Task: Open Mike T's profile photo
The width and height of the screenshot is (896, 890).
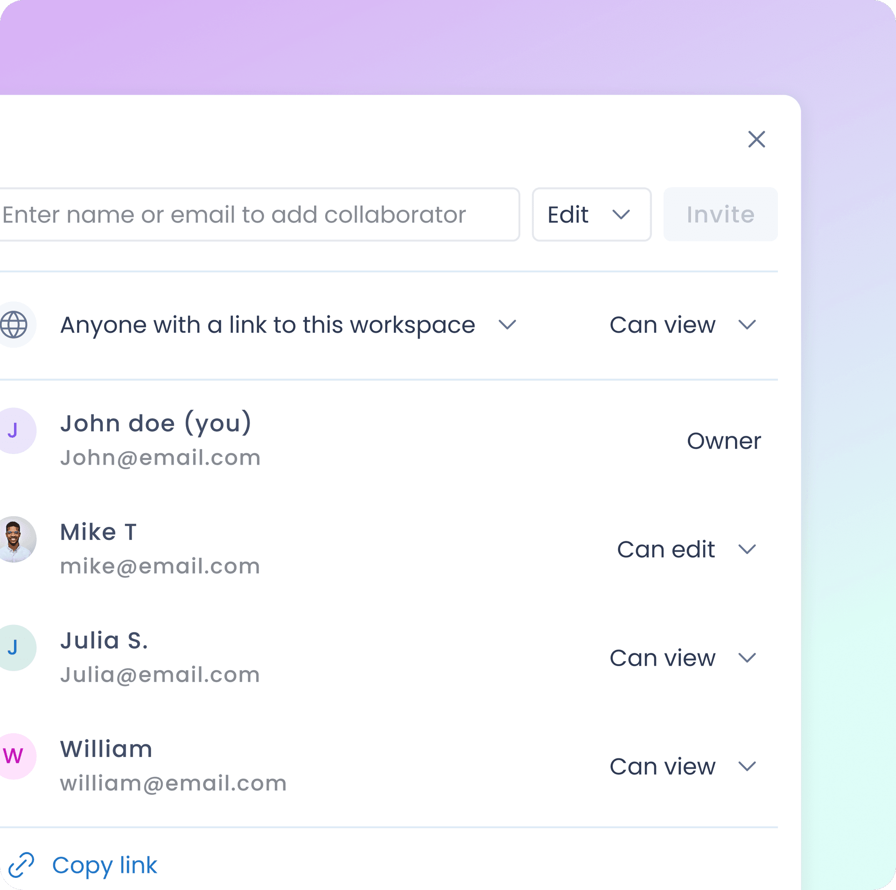Action: tap(14, 539)
